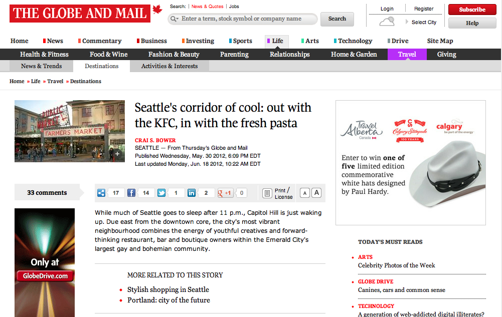Open the Commentary section
The width and height of the screenshot is (502, 317).
[x=101, y=41]
